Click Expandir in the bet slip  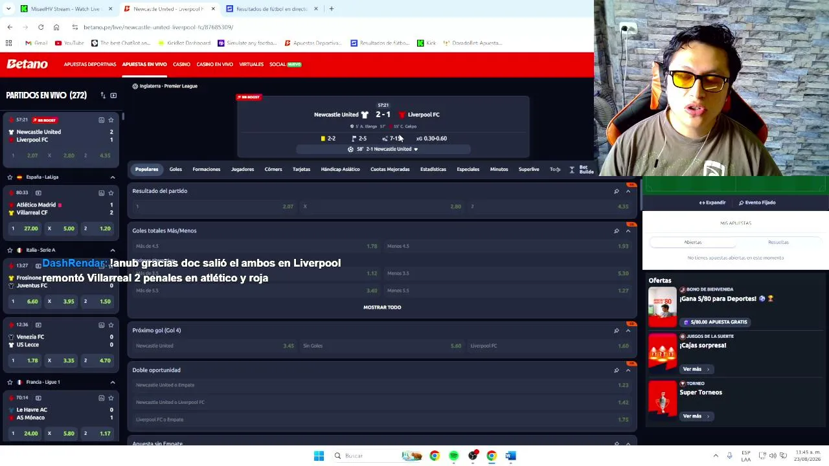(712, 203)
